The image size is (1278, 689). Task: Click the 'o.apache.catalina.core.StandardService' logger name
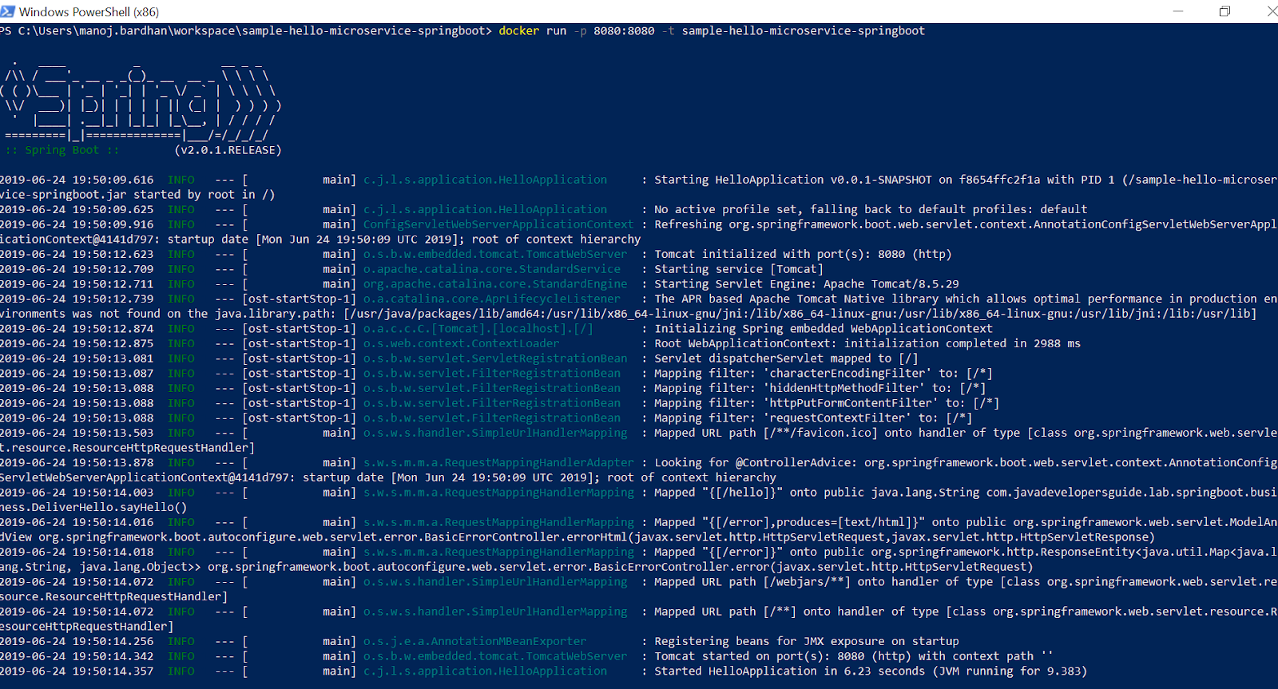point(492,270)
